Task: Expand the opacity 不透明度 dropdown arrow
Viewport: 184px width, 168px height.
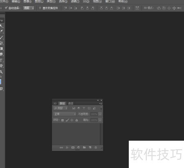Action: (100, 114)
